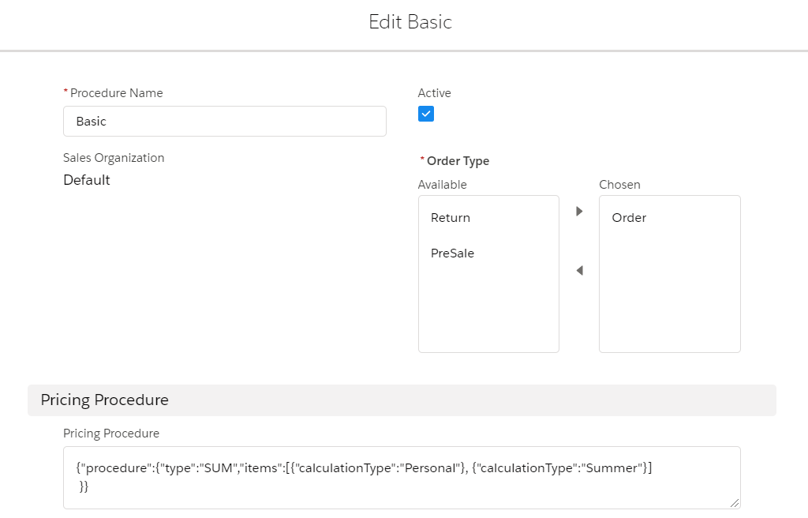
Task: Select Order in the Chosen list
Action: coord(629,218)
